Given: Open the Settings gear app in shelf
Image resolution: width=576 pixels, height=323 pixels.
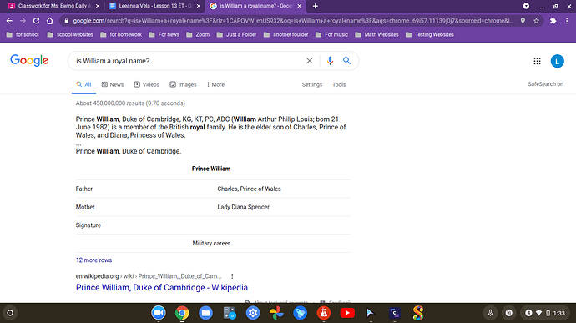Looking at the screenshot, I should coord(253,313).
